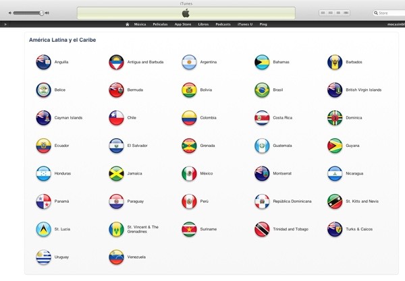Click the Store search field
This screenshot has height=281, width=405.
[x=389, y=13]
